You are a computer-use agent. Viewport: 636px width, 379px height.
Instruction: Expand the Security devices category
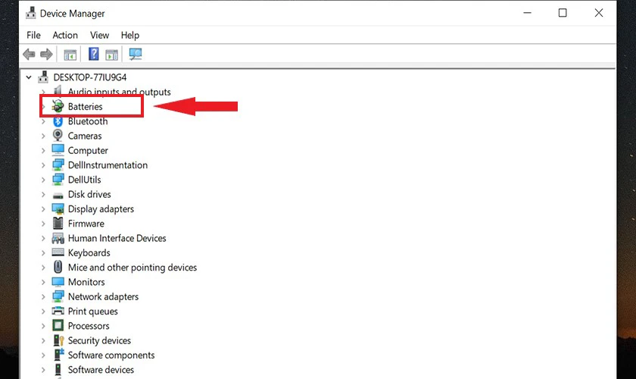pyautogui.click(x=43, y=340)
